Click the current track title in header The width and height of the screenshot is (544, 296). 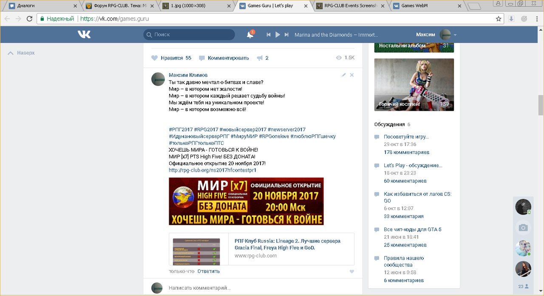[336, 35]
